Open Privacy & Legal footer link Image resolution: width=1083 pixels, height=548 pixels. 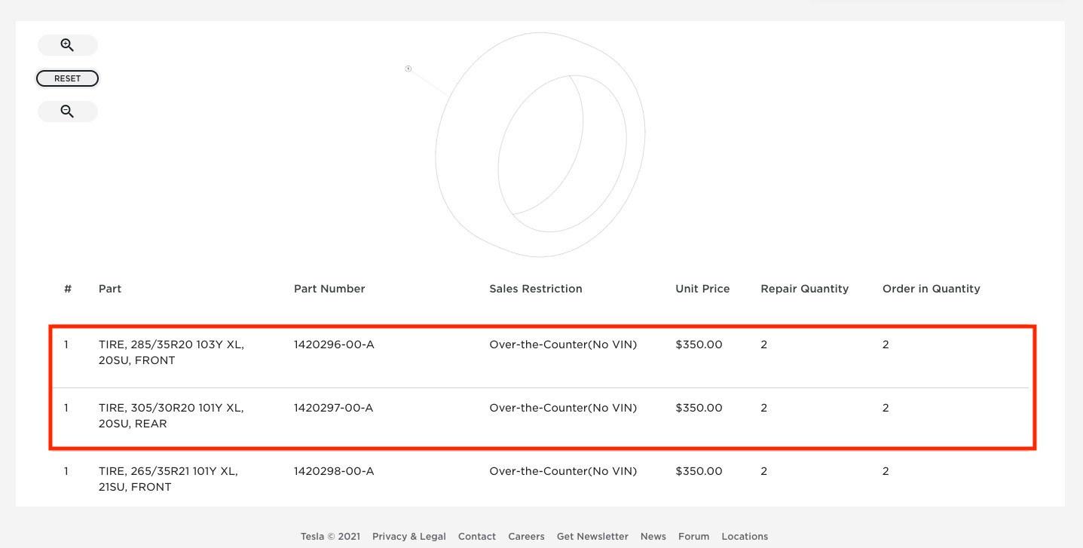[x=409, y=537]
